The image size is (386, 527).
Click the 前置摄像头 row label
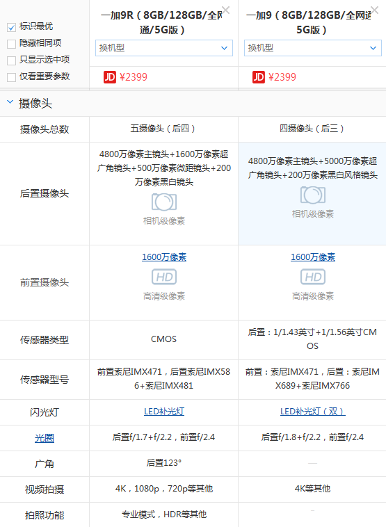(45, 283)
